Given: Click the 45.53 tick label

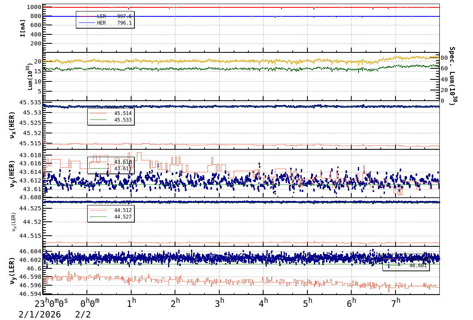Looking at the screenshot, I should (x=32, y=113).
